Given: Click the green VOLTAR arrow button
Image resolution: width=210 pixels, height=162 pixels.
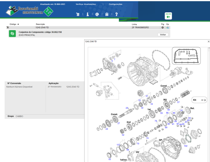Looking at the screenshot, I should (x=168, y=16).
